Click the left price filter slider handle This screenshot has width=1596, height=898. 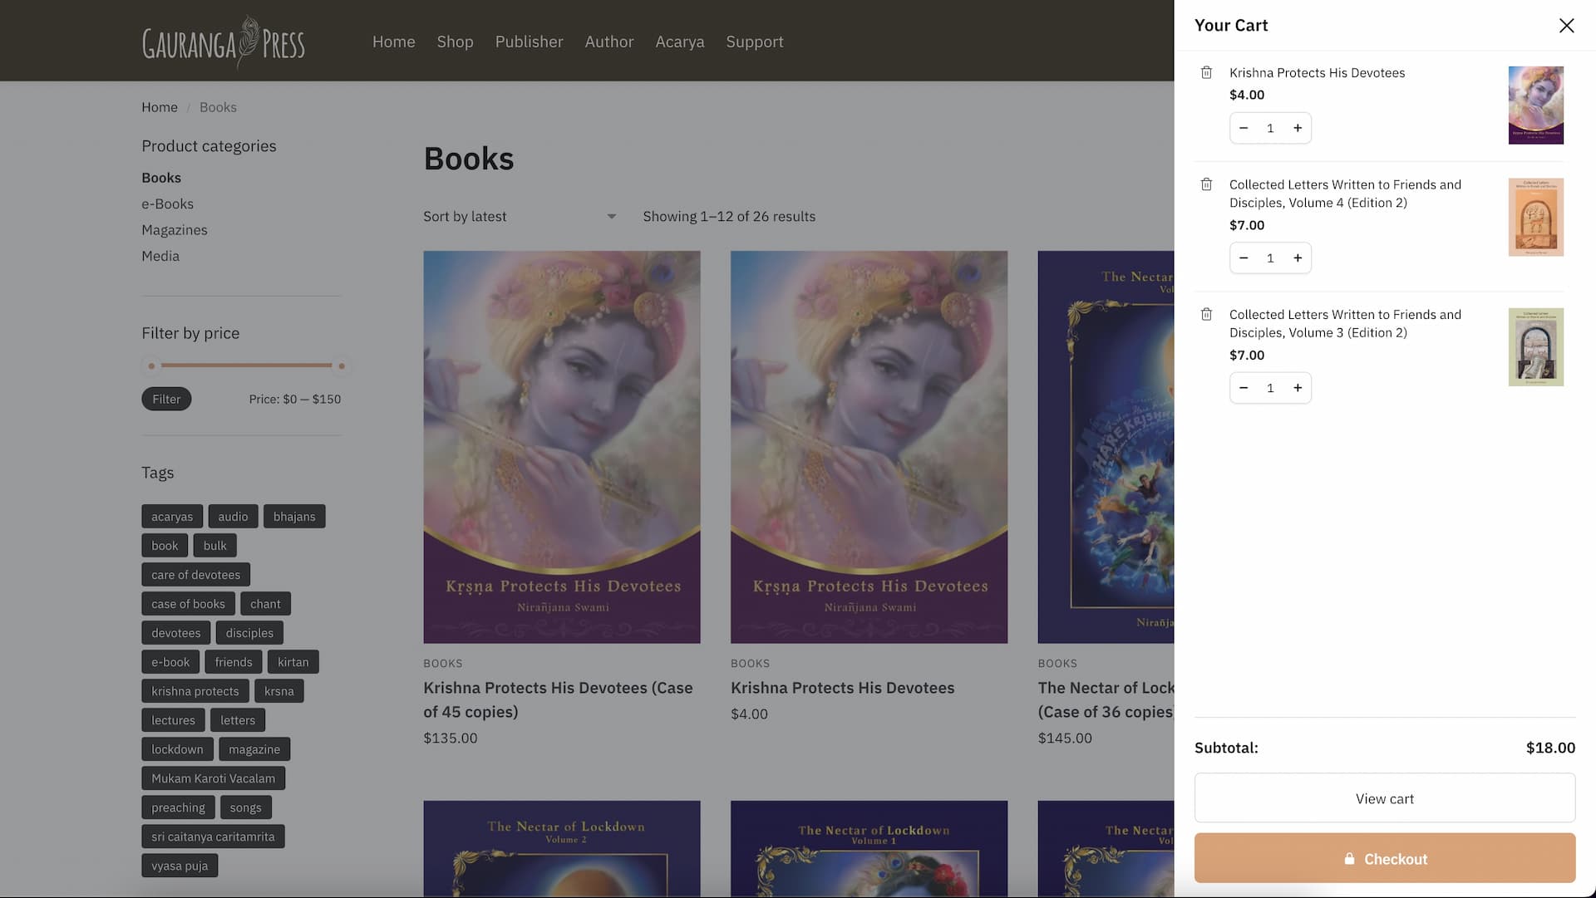151,366
